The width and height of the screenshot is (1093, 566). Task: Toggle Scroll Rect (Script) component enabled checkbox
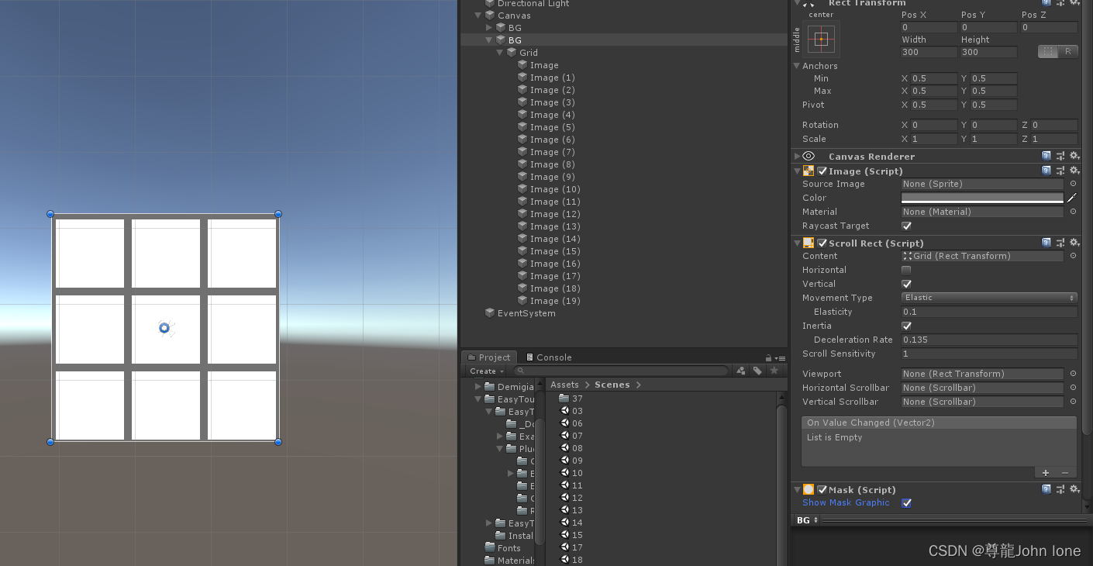tap(822, 243)
